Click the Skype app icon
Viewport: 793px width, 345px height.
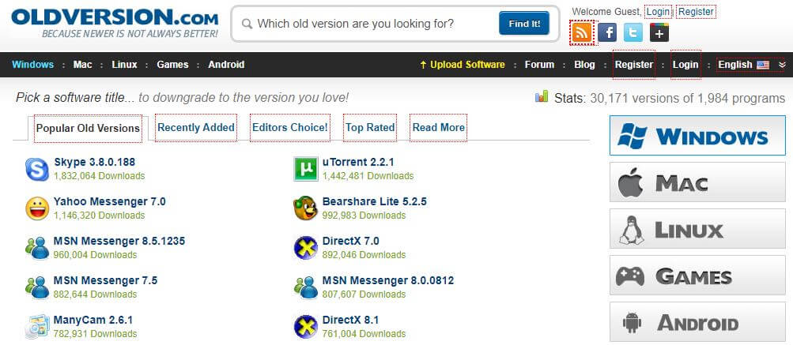(x=37, y=169)
